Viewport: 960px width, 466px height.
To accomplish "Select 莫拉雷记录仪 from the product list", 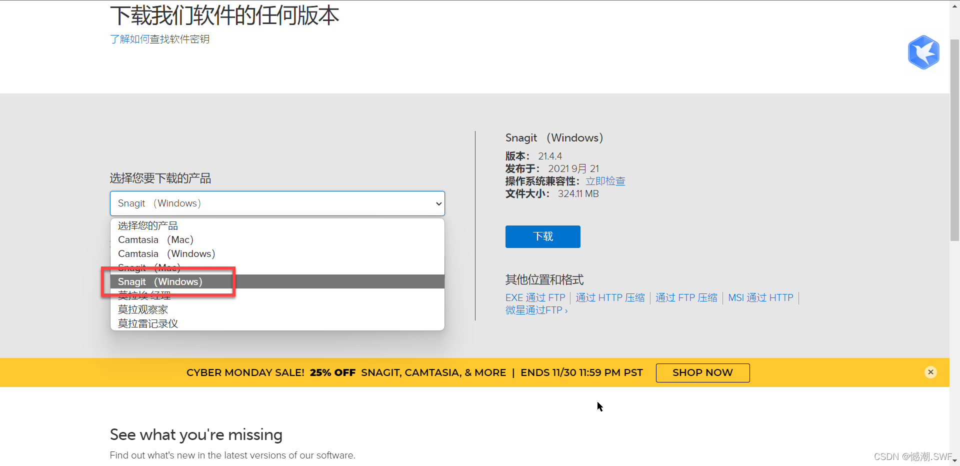I will (x=277, y=323).
